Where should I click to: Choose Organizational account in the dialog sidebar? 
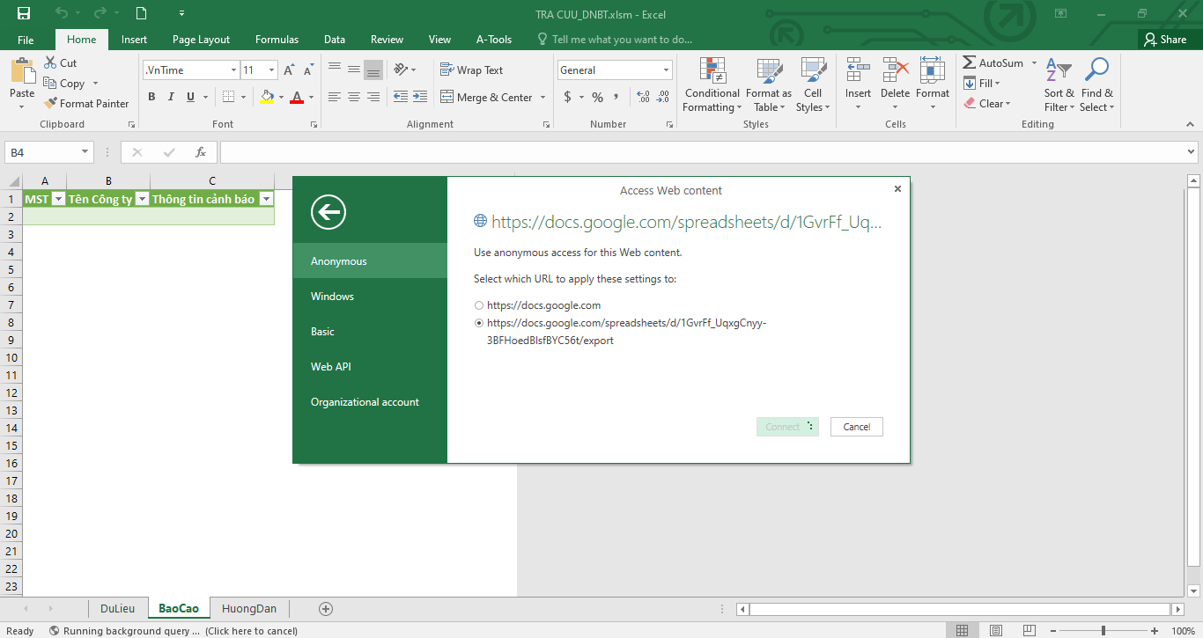pyautogui.click(x=370, y=402)
